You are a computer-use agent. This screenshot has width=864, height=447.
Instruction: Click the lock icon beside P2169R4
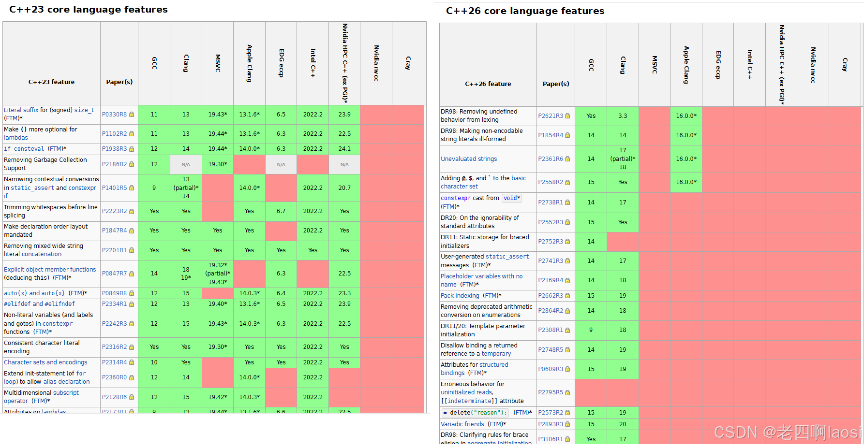click(567, 280)
